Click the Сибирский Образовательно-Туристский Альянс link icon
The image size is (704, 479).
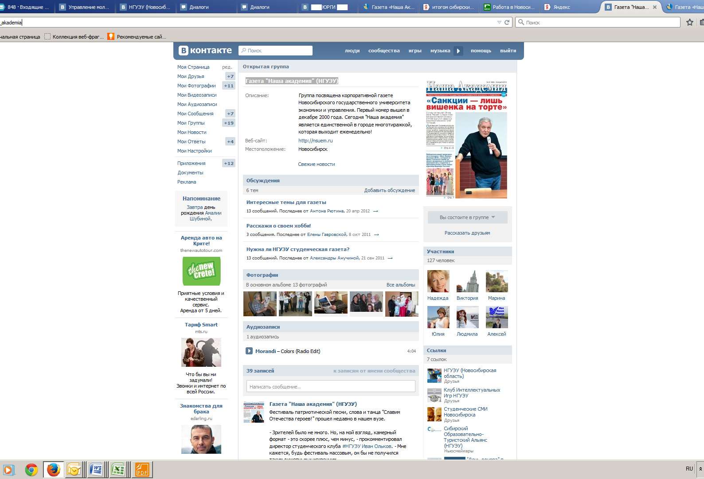(434, 429)
